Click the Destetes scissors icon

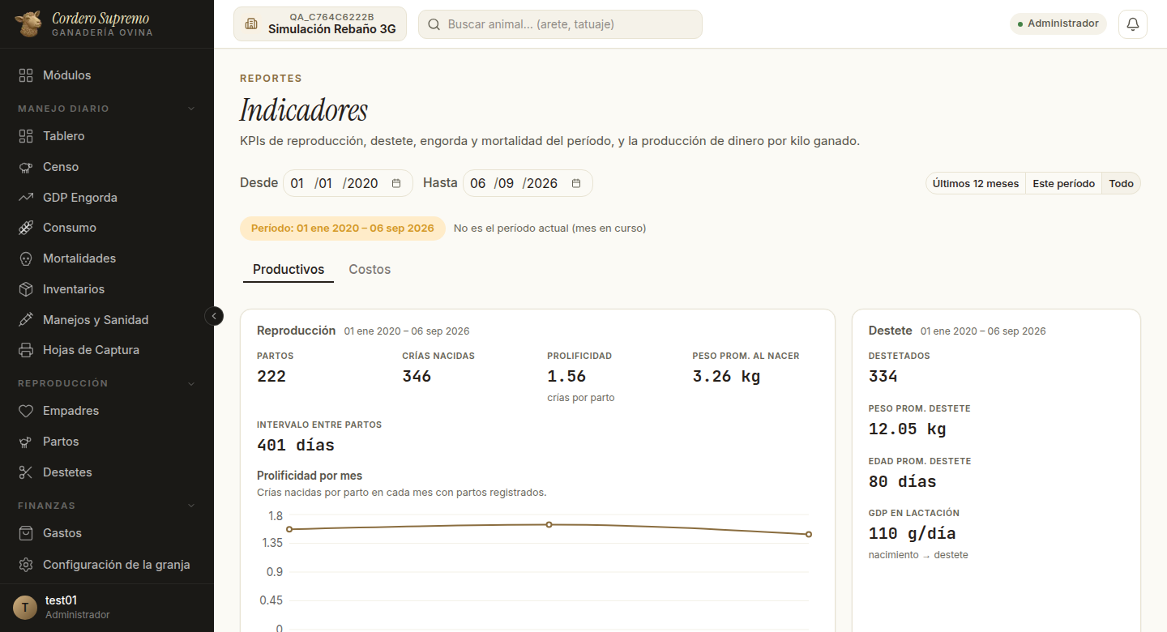(26, 472)
